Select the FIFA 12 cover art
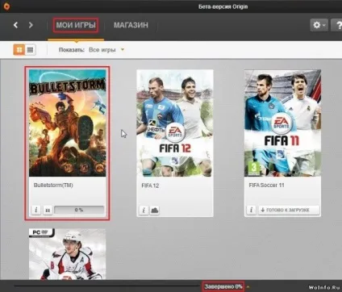This screenshot has height=292, width=342. 175,123
